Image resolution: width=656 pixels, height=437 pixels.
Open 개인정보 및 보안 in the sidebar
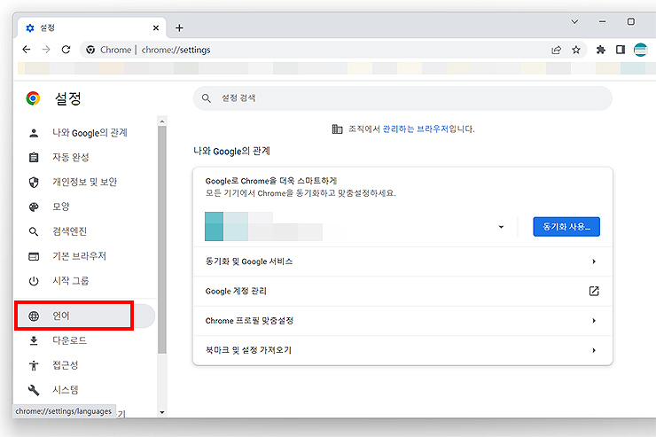click(86, 182)
